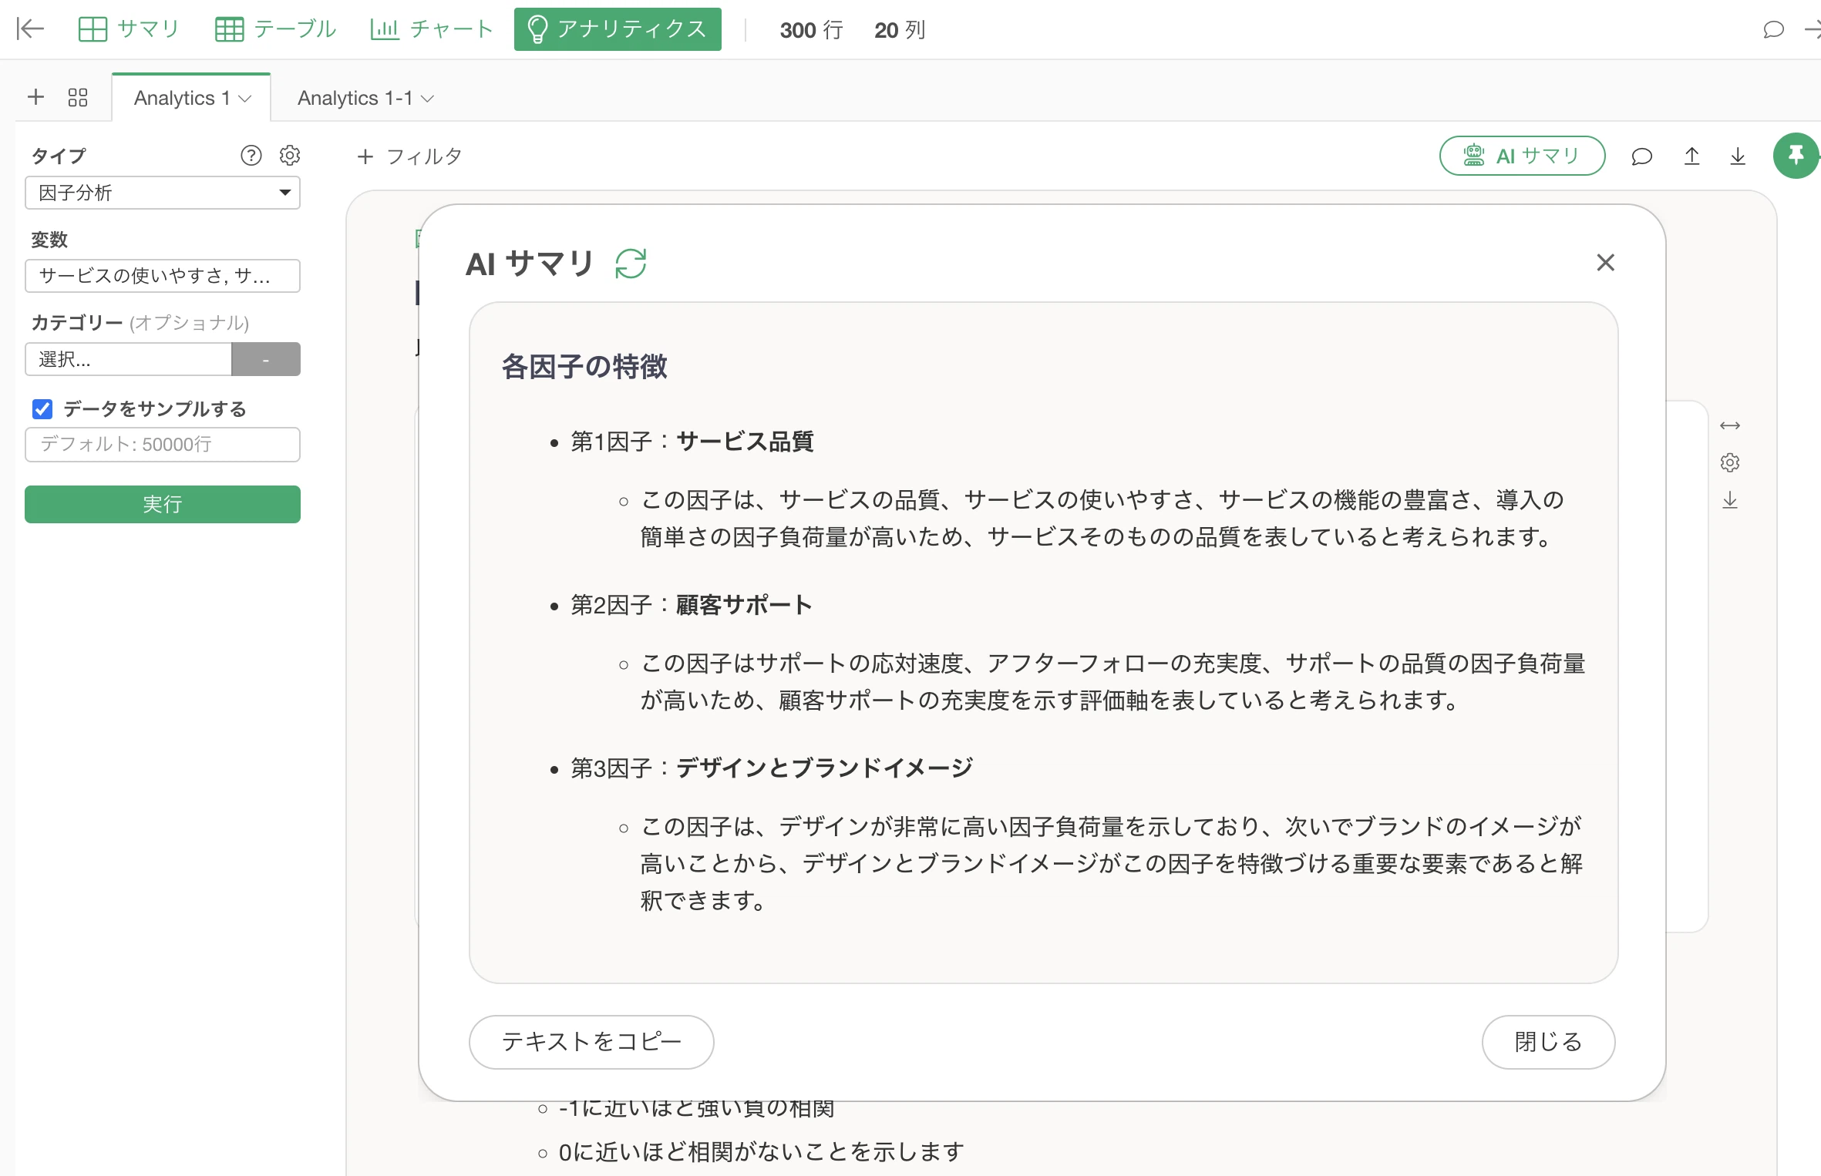Click the download arrow icon in top toolbar

click(x=1737, y=156)
